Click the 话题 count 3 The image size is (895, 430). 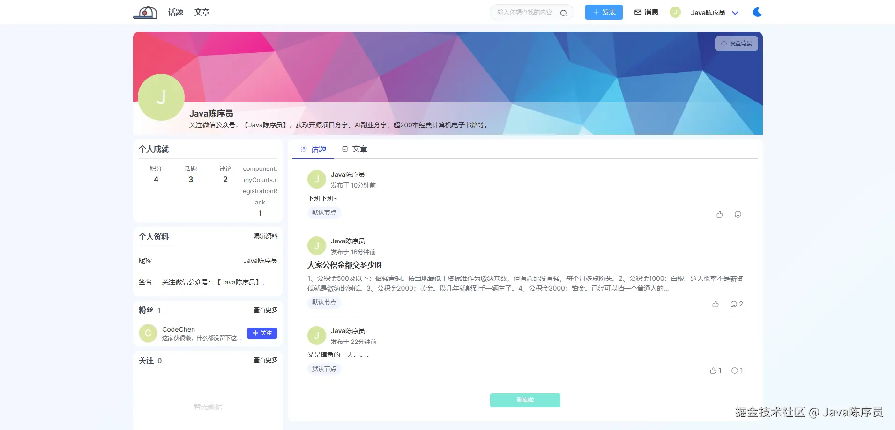191,179
